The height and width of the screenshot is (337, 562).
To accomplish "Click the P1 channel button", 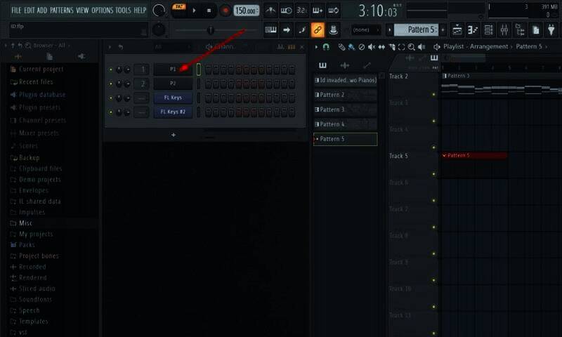I will pyautogui.click(x=173, y=69).
